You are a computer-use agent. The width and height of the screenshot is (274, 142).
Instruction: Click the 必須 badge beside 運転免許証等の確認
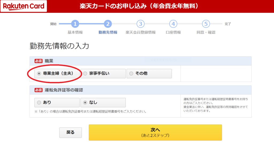tap(39, 90)
